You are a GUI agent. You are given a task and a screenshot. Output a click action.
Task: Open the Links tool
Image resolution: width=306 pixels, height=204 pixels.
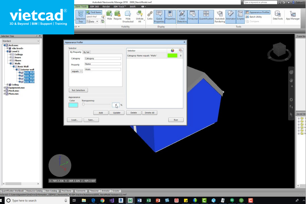pos(150,15)
